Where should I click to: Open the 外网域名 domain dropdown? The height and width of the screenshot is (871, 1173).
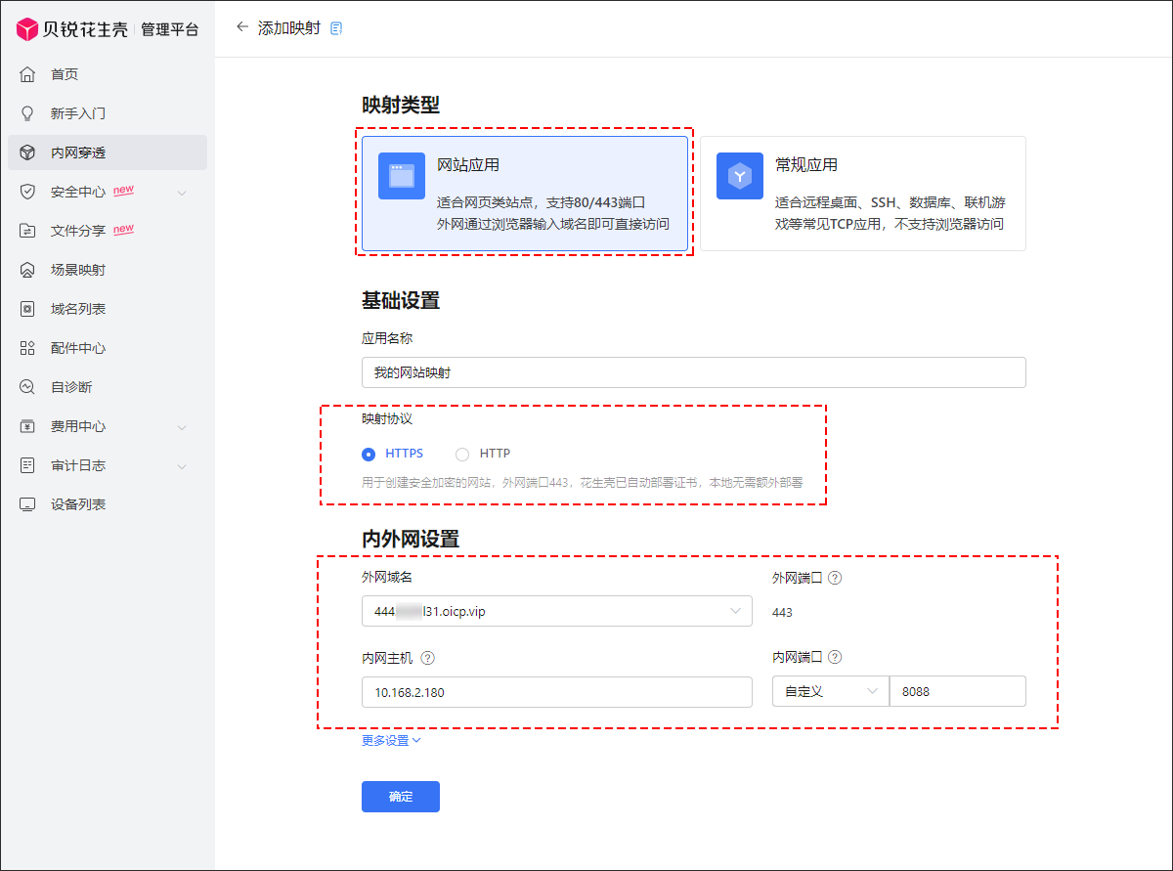(556, 611)
